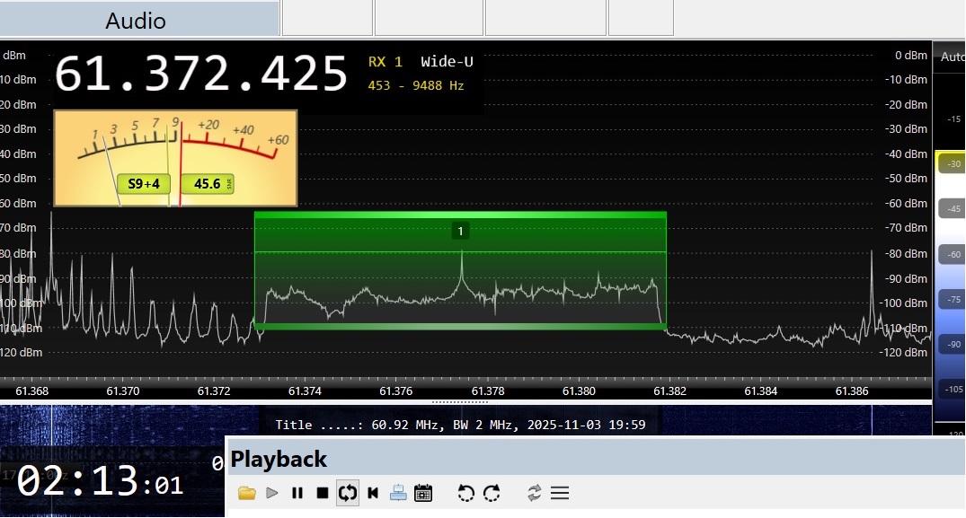
Task: Click the rotate counter-clockwise dotted icon
Action: point(465,493)
